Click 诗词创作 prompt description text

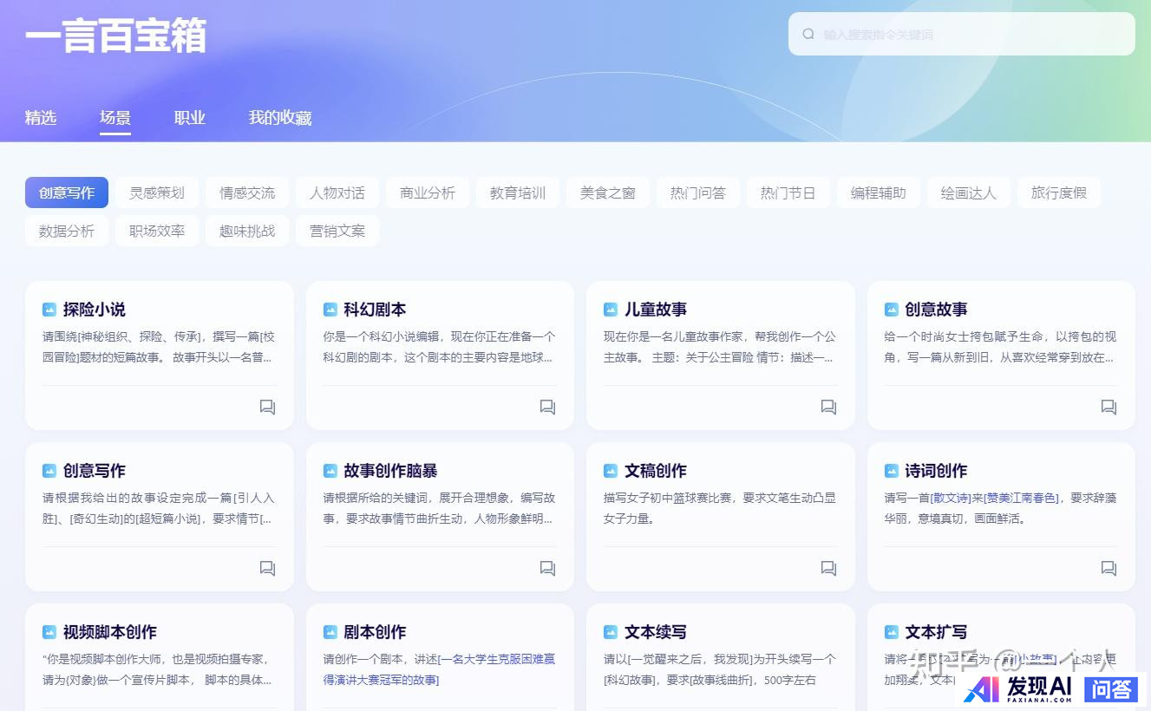pyautogui.click(x=1000, y=508)
